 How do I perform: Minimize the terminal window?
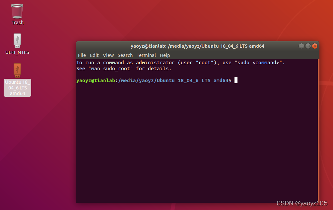click(301, 46)
